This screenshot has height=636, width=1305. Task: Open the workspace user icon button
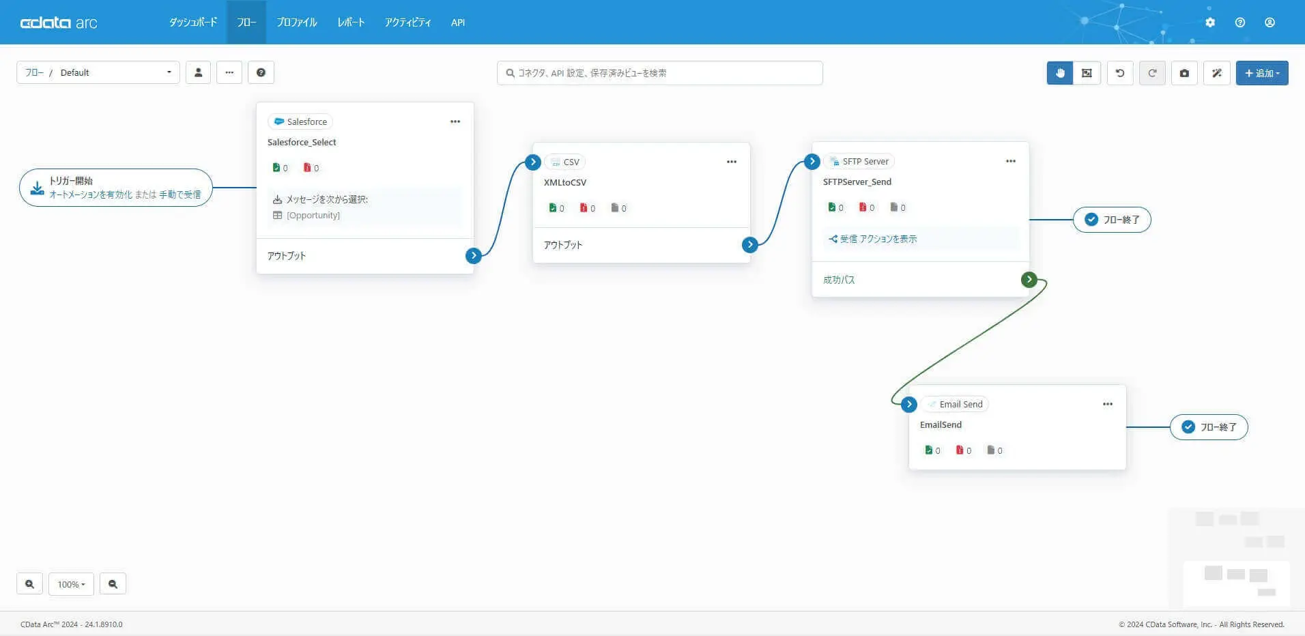tap(198, 72)
